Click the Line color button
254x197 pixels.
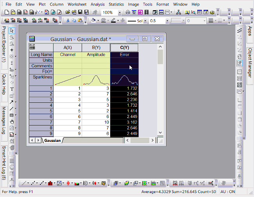[x=113, y=21]
